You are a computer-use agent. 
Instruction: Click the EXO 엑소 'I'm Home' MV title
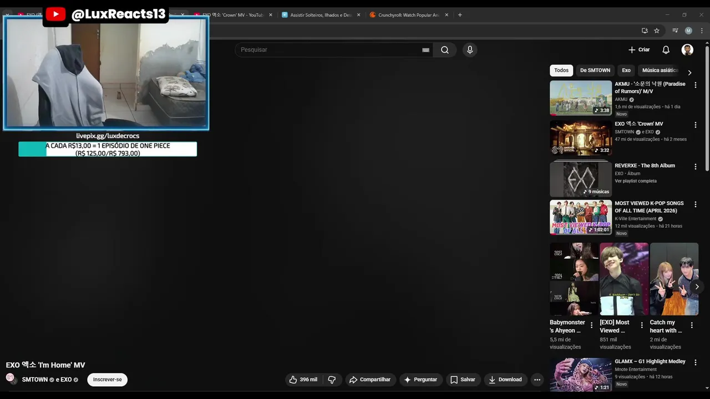coord(45,365)
